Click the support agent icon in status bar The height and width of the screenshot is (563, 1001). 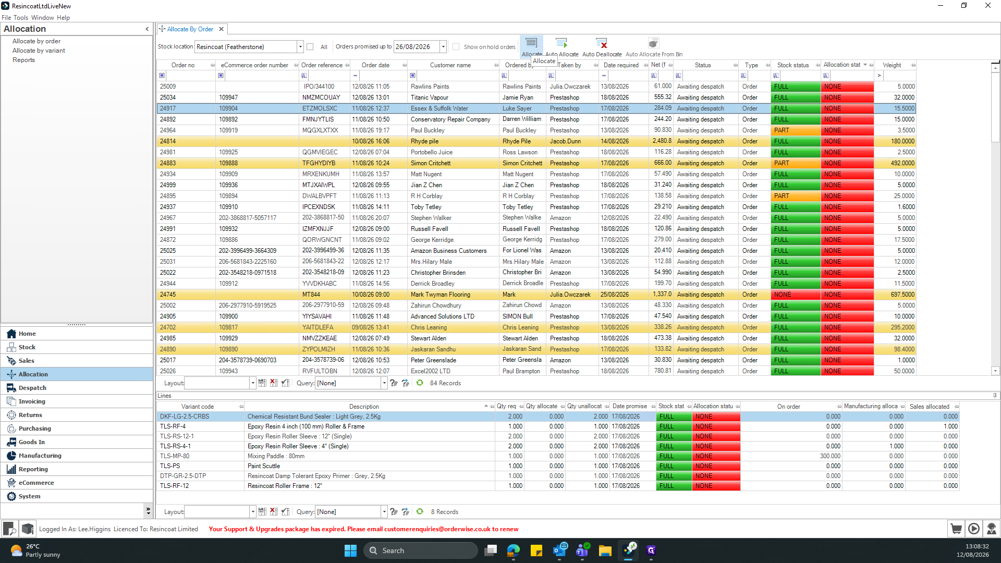(992, 529)
